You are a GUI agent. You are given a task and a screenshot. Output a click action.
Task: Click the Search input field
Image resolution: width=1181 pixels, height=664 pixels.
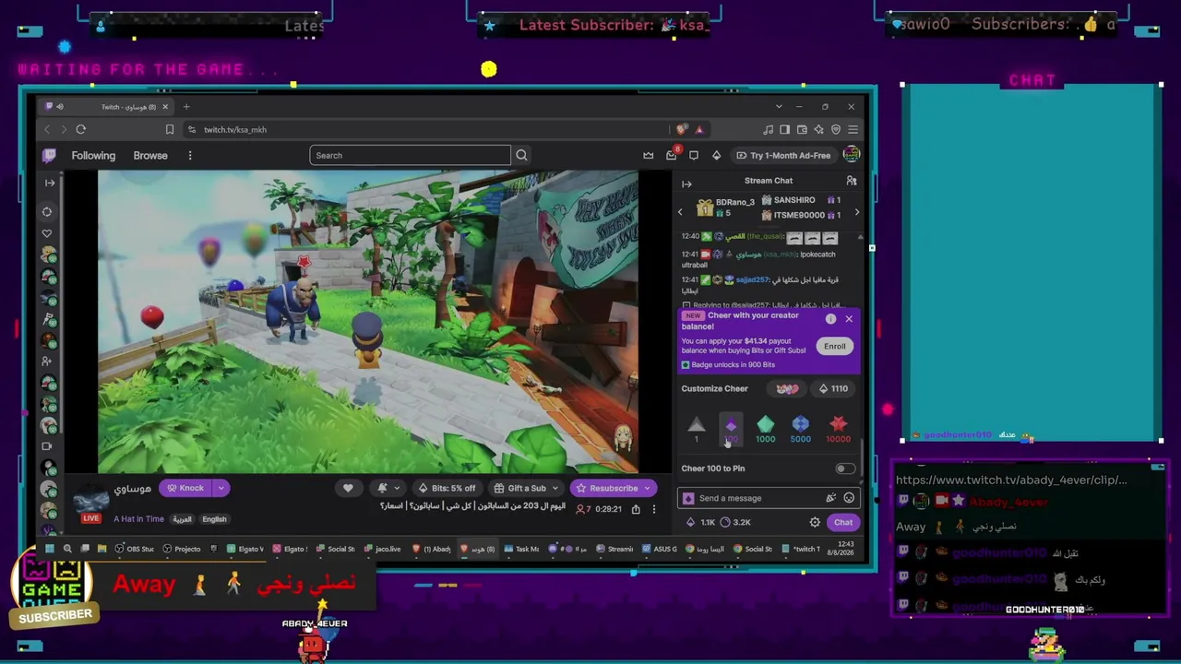tap(410, 155)
